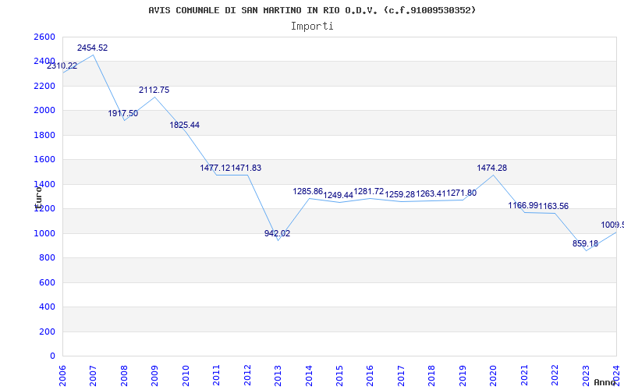Click the Importi subtitle
This screenshot has width=624, height=390.
point(312,27)
